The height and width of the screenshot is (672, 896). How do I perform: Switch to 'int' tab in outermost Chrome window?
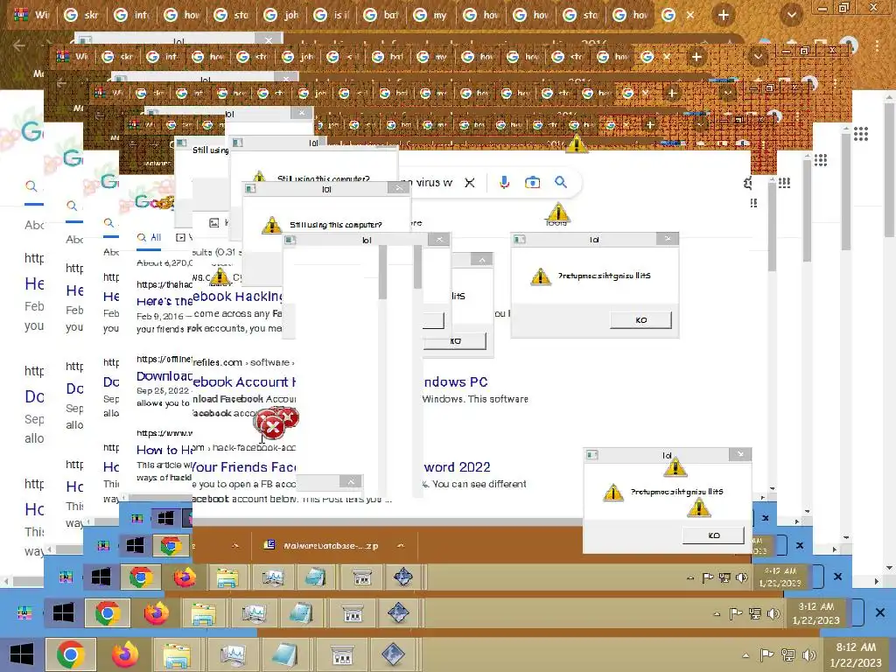(133, 15)
